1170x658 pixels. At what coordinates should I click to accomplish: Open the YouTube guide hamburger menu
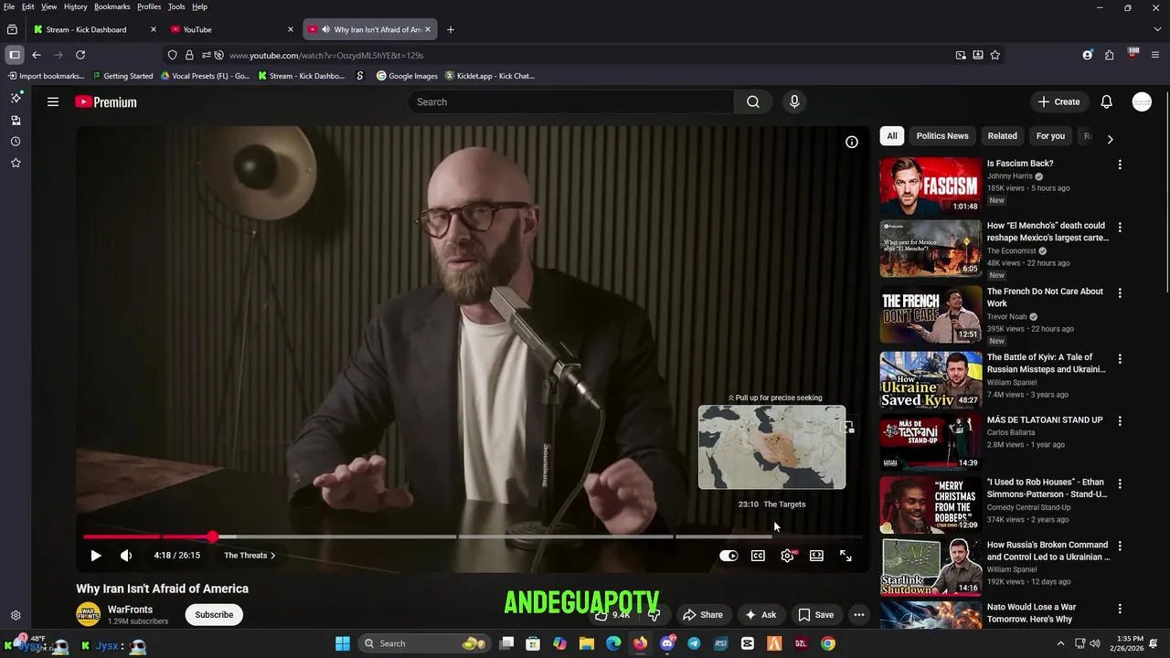click(53, 101)
